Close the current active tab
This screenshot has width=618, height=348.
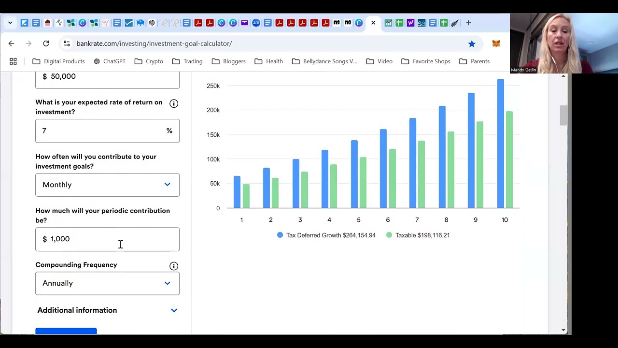click(x=373, y=23)
